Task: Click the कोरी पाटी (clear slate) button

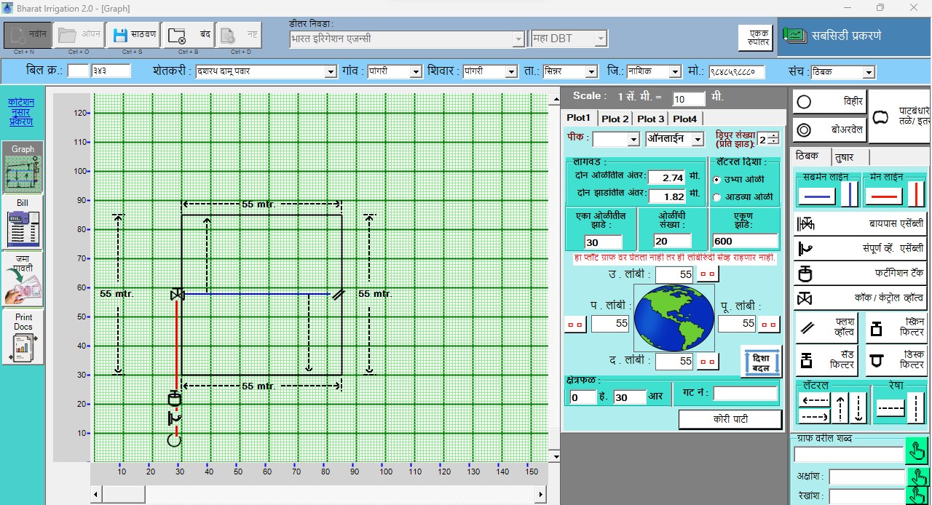Action: (x=730, y=419)
